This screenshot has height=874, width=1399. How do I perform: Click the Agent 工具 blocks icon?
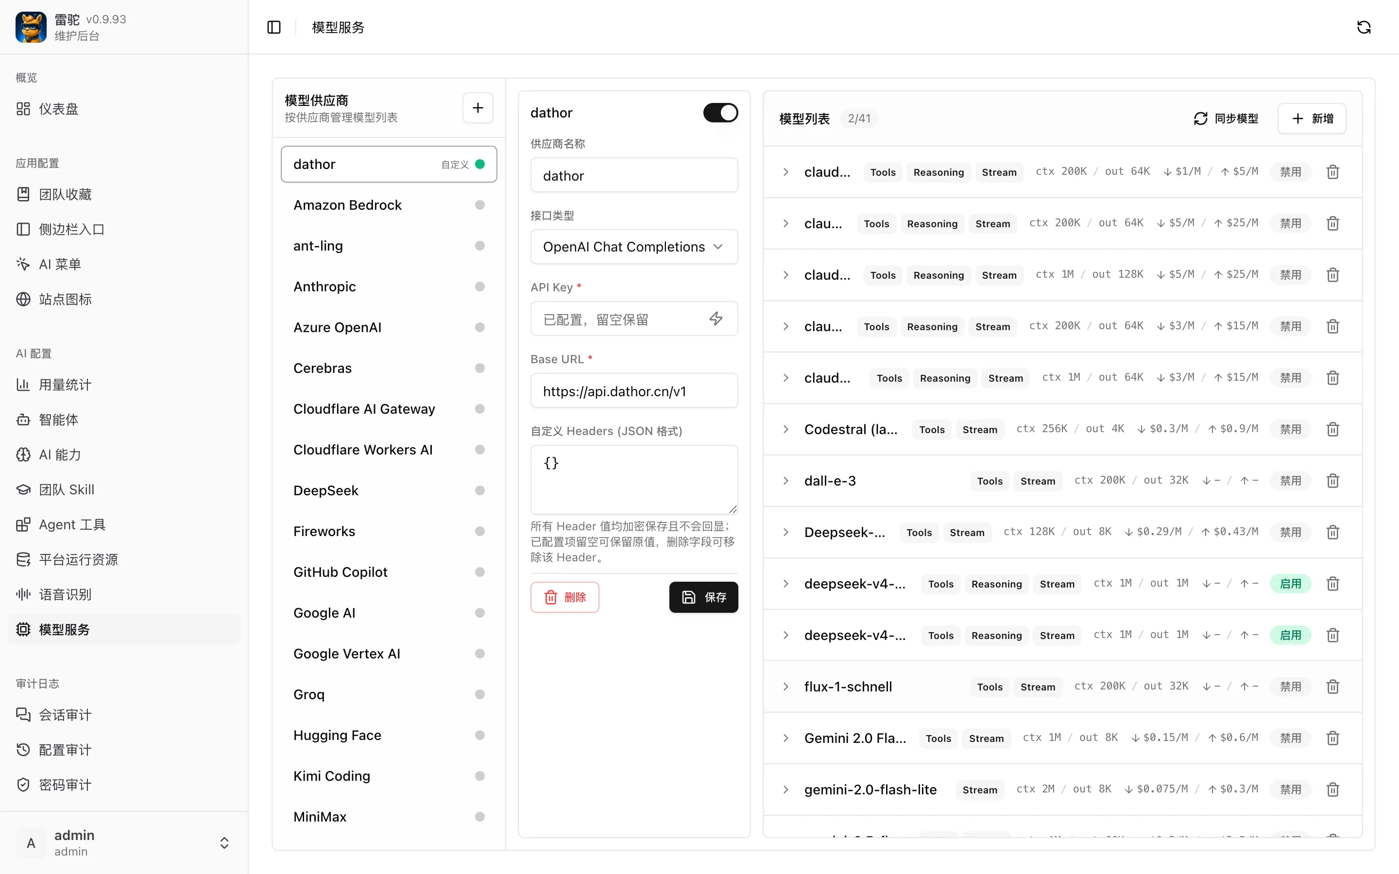[23, 525]
